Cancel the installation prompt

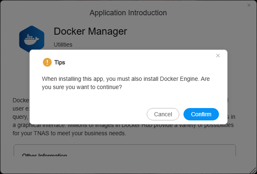(x=163, y=114)
